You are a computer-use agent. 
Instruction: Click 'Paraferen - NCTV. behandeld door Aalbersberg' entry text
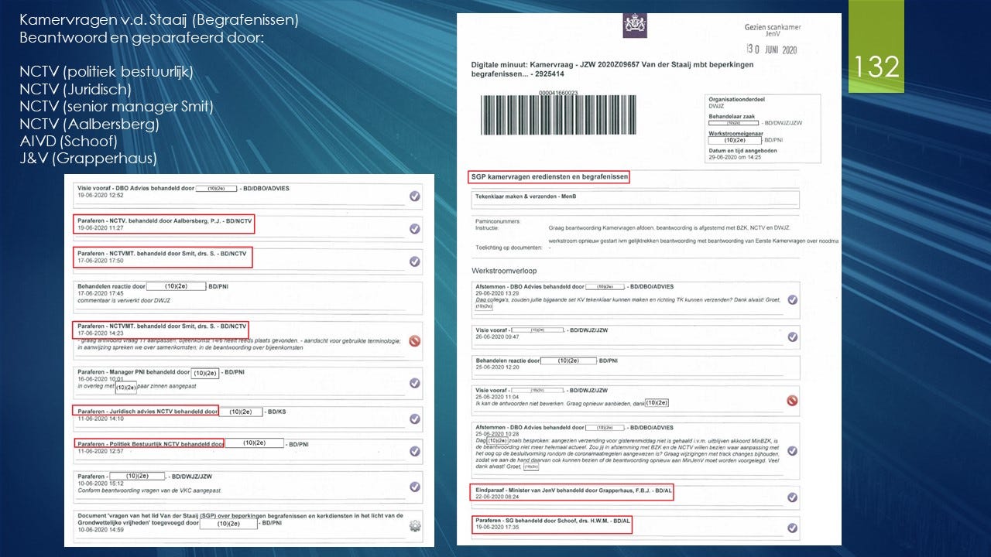(165, 220)
